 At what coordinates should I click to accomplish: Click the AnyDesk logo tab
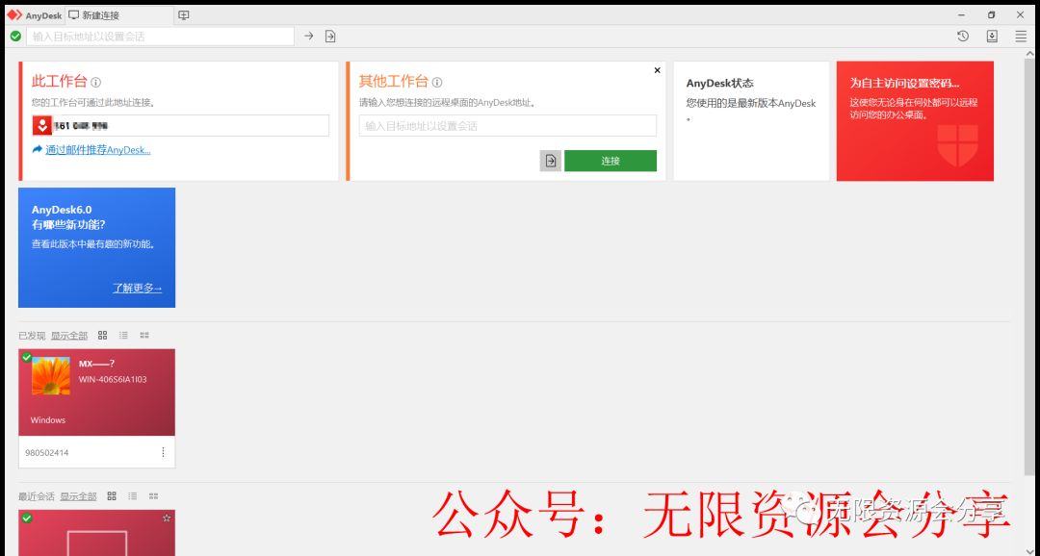tap(35, 15)
